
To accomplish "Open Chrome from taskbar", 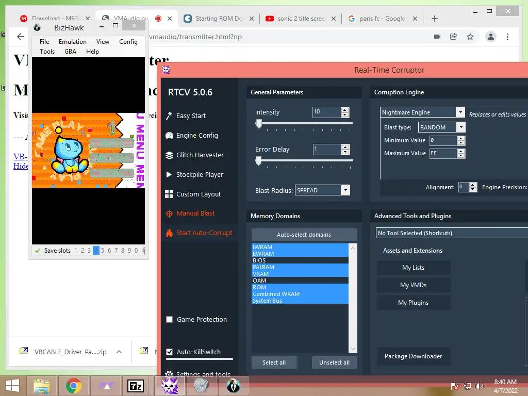I will [x=74, y=386].
